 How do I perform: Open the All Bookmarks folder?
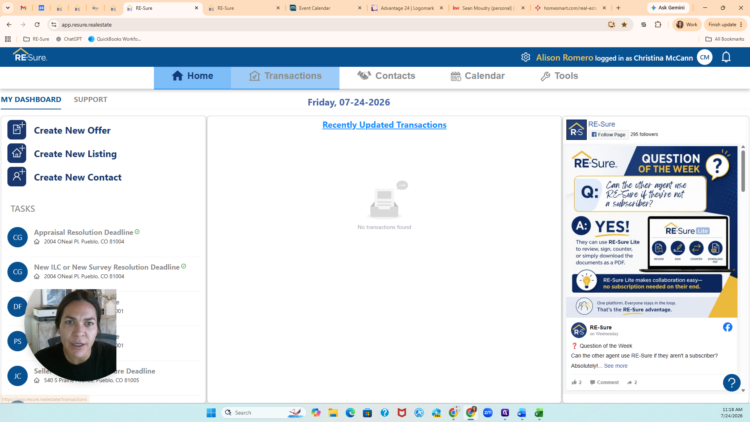coord(725,39)
